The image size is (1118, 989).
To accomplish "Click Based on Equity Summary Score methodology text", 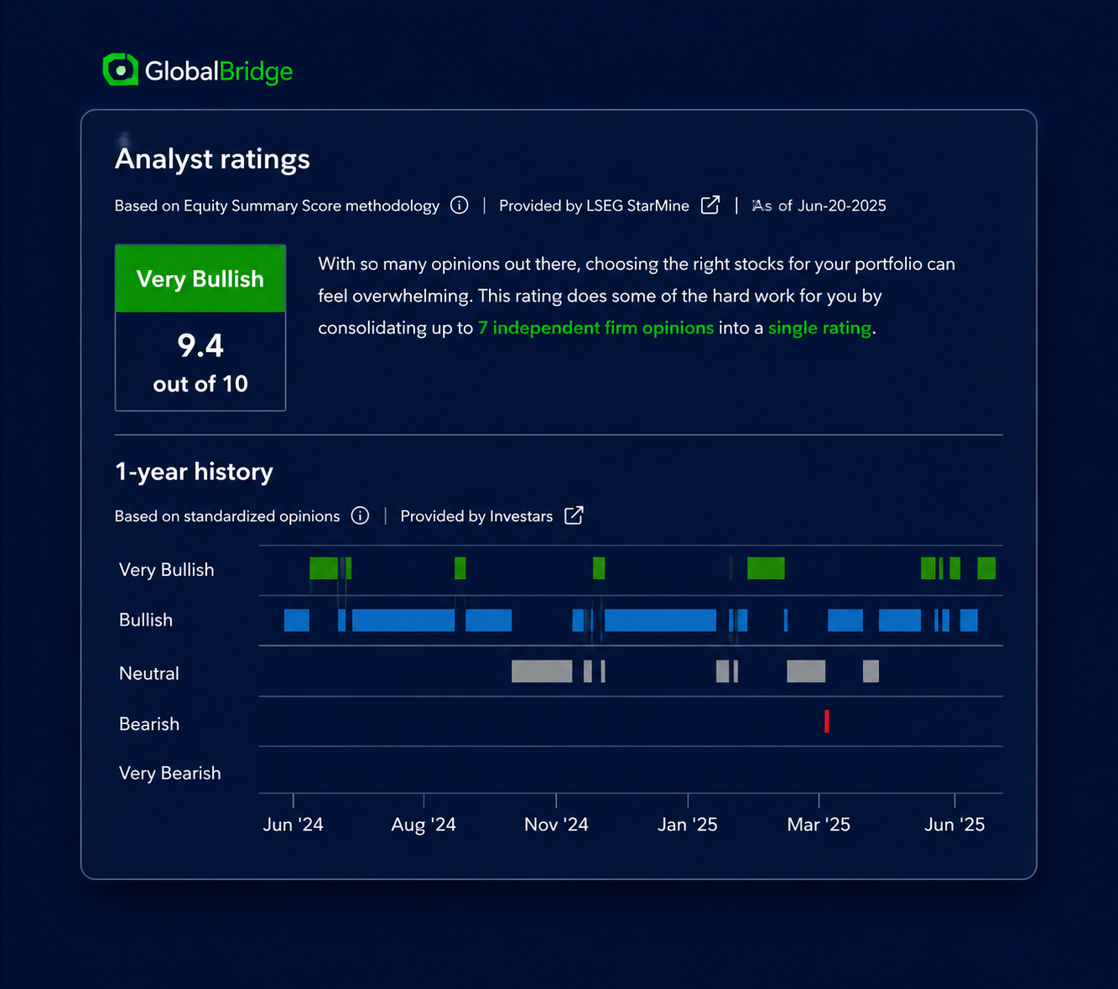I will [x=277, y=206].
